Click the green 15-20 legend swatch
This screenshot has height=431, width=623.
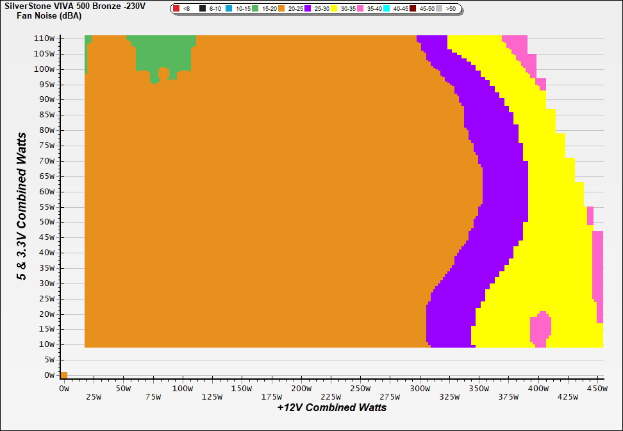pos(255,9)
